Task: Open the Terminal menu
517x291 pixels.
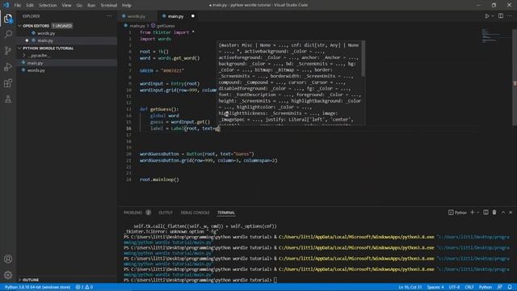Action: pyautogui.click(x=109, y=6)
